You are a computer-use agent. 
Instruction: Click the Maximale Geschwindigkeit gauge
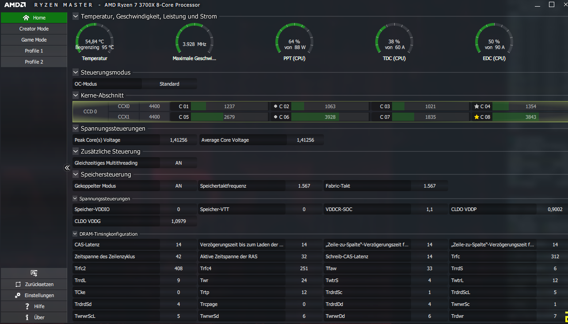[x=194, y=42]
